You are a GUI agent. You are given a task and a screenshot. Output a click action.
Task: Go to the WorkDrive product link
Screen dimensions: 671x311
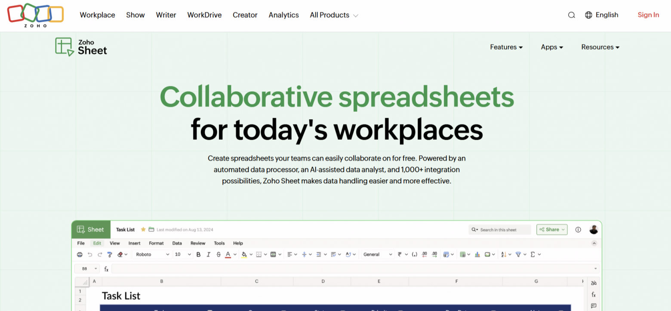pyautogui.click(x=204, y=15)
